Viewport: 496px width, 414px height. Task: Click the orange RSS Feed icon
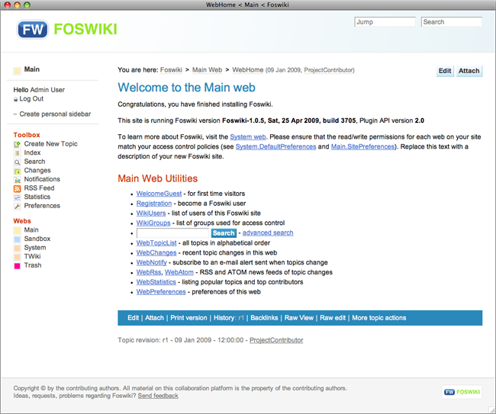click(x=17, y=188)
